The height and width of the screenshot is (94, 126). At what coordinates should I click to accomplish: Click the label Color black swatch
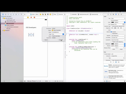[113, 22]
